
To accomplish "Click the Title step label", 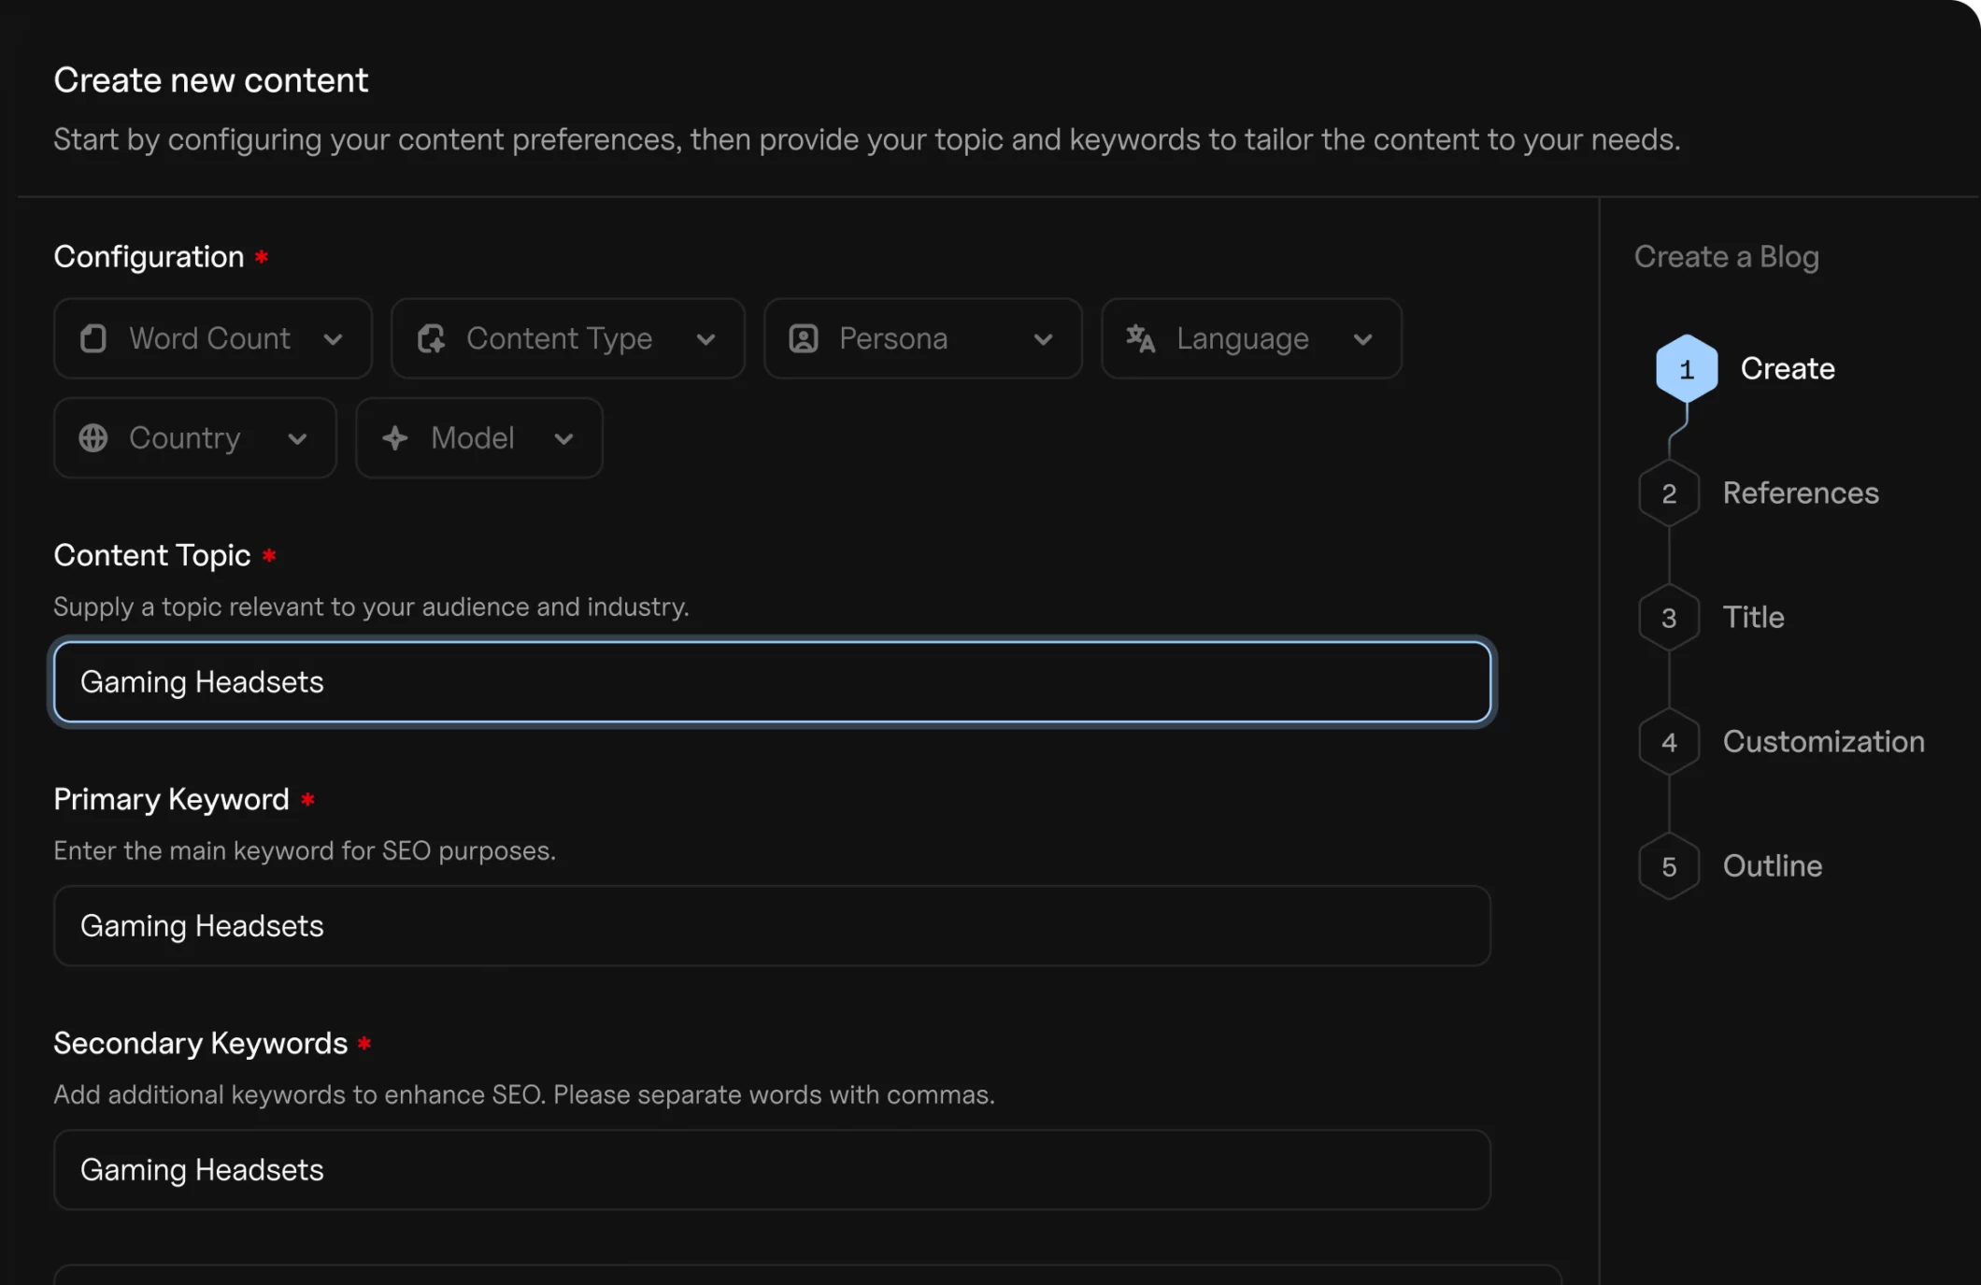I will tap(1753, 616).
